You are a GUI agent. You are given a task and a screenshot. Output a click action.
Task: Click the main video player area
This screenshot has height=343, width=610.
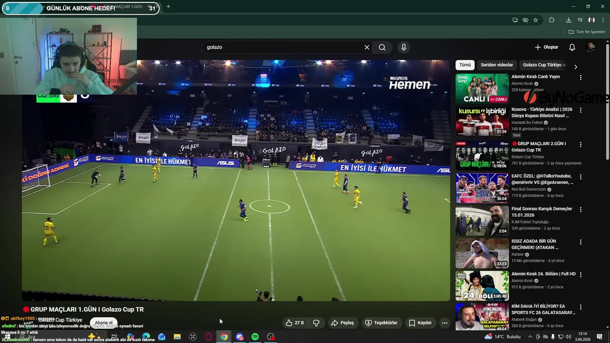(236, 181)
